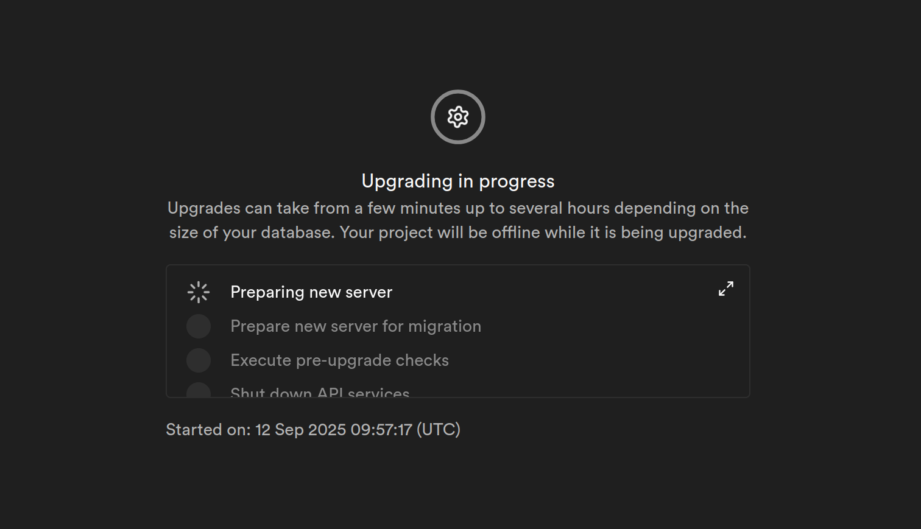The width and height of the screenshot is (921, 529).
Task: Click the word offline in the description
Action: click(x=515, y=233)
